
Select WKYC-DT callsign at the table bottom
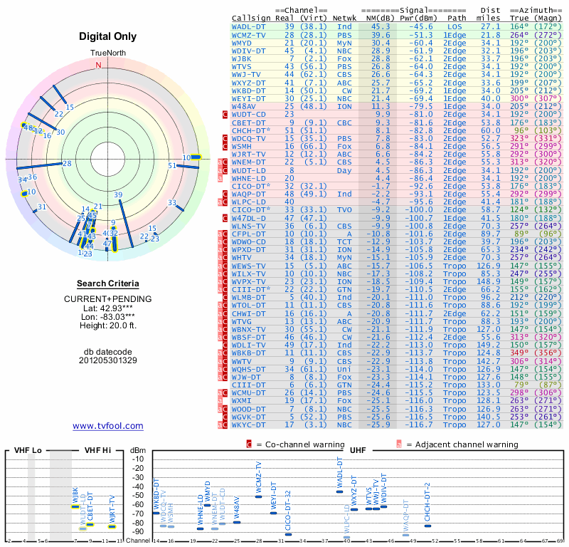pos(248,424)
